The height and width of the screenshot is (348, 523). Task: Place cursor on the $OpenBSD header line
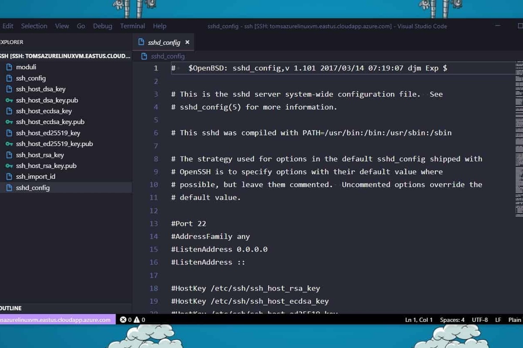pos(309,68)
